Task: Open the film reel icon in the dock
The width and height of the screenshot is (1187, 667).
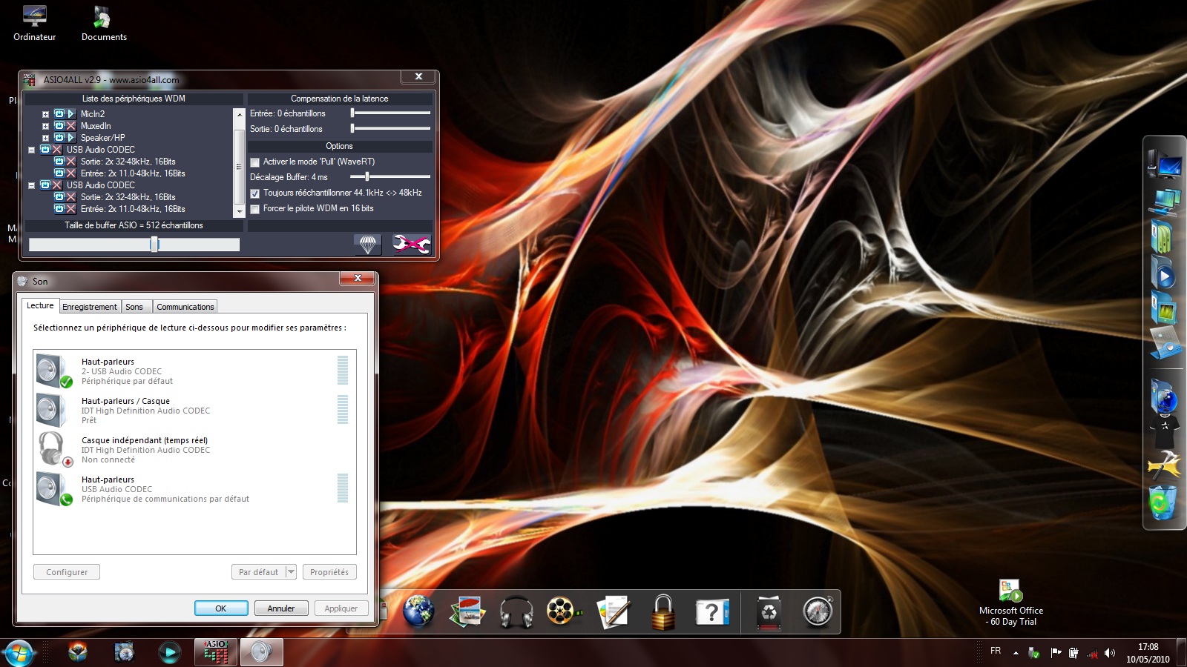Action: point(563,612)
